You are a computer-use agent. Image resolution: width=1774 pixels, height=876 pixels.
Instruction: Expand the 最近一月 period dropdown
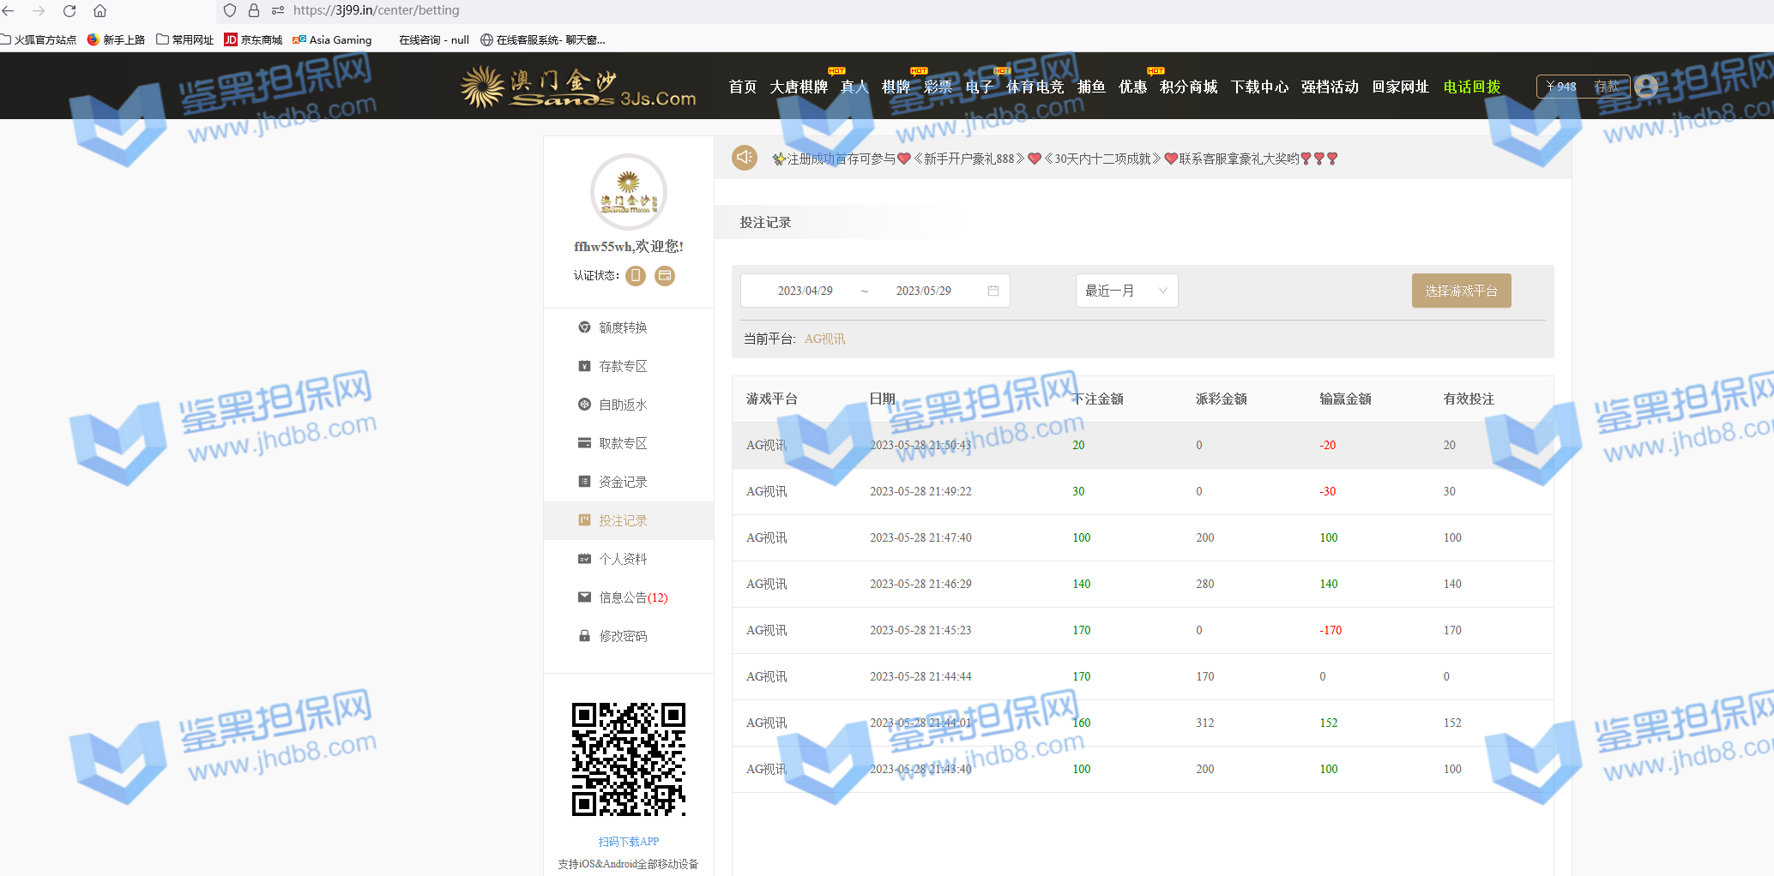tap(1125, 291)
